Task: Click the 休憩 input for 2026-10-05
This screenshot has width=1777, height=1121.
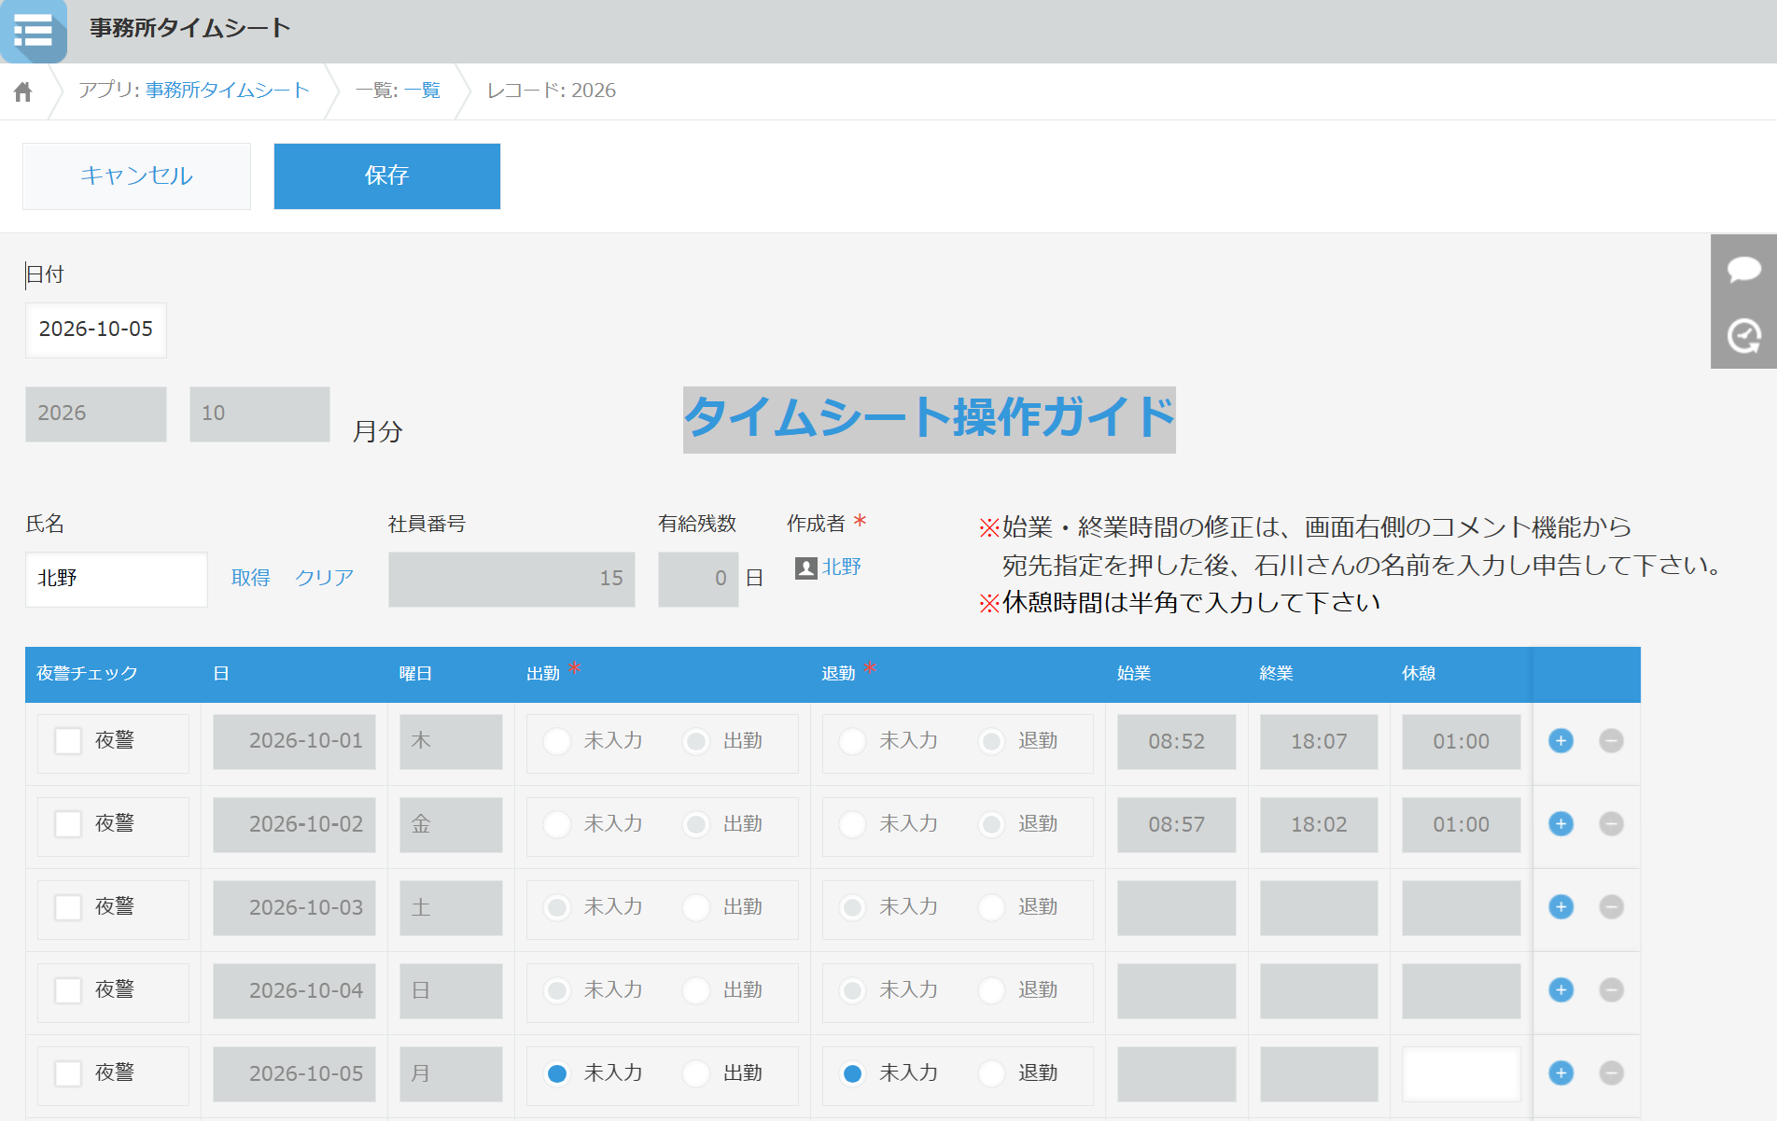Action: pos(1461,1073)
